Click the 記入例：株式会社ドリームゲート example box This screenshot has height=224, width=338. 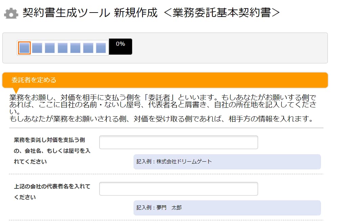[x=227, y=162]
